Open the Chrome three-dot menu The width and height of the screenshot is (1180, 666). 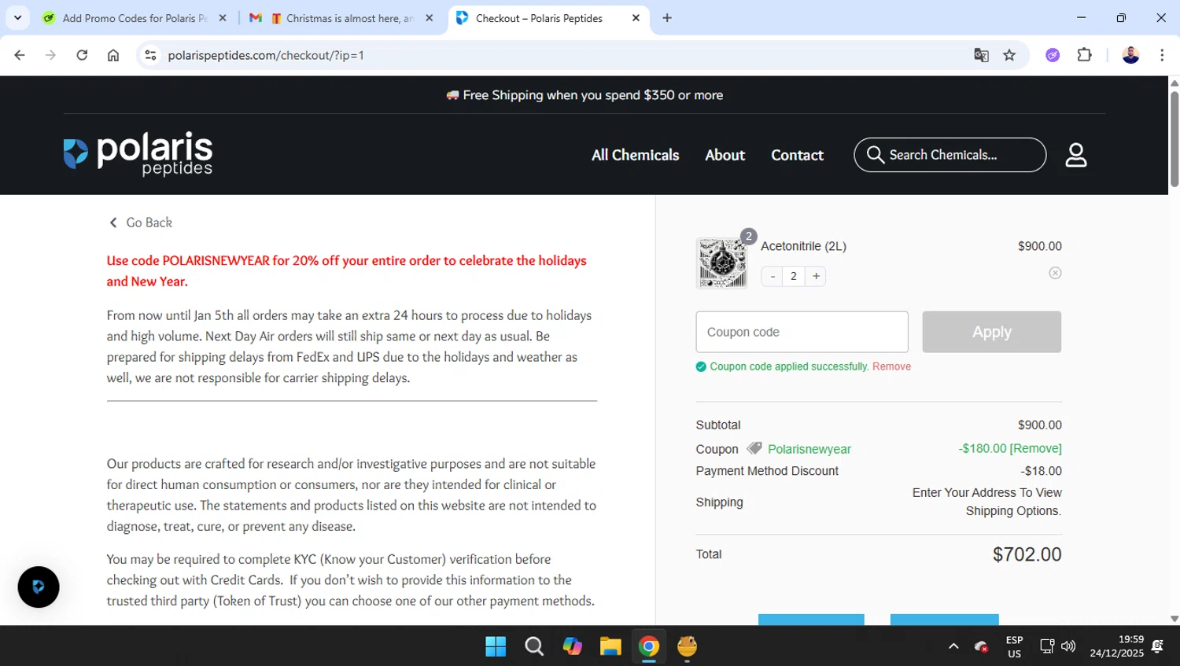click(1162, 55)
